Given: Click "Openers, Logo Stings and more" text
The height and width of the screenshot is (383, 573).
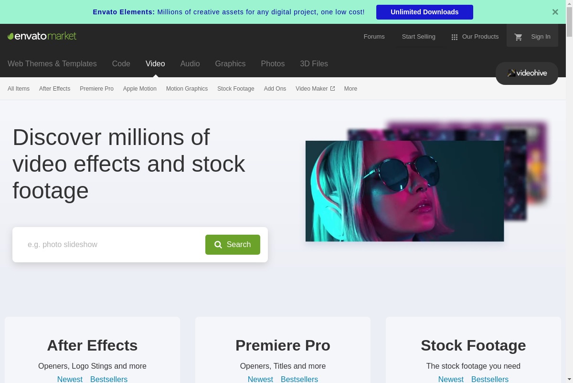Looking at the screenshot, I should click(92, 366).
